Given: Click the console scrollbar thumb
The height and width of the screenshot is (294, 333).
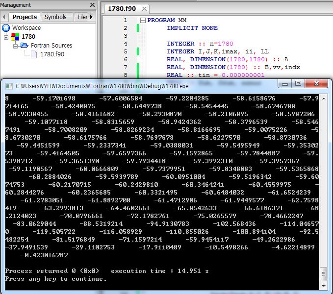Looking at the screenshot, I should [x=323, y=274].
